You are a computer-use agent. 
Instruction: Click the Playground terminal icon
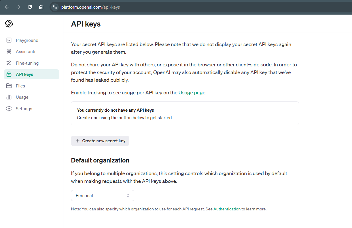(x=9, y=40)
